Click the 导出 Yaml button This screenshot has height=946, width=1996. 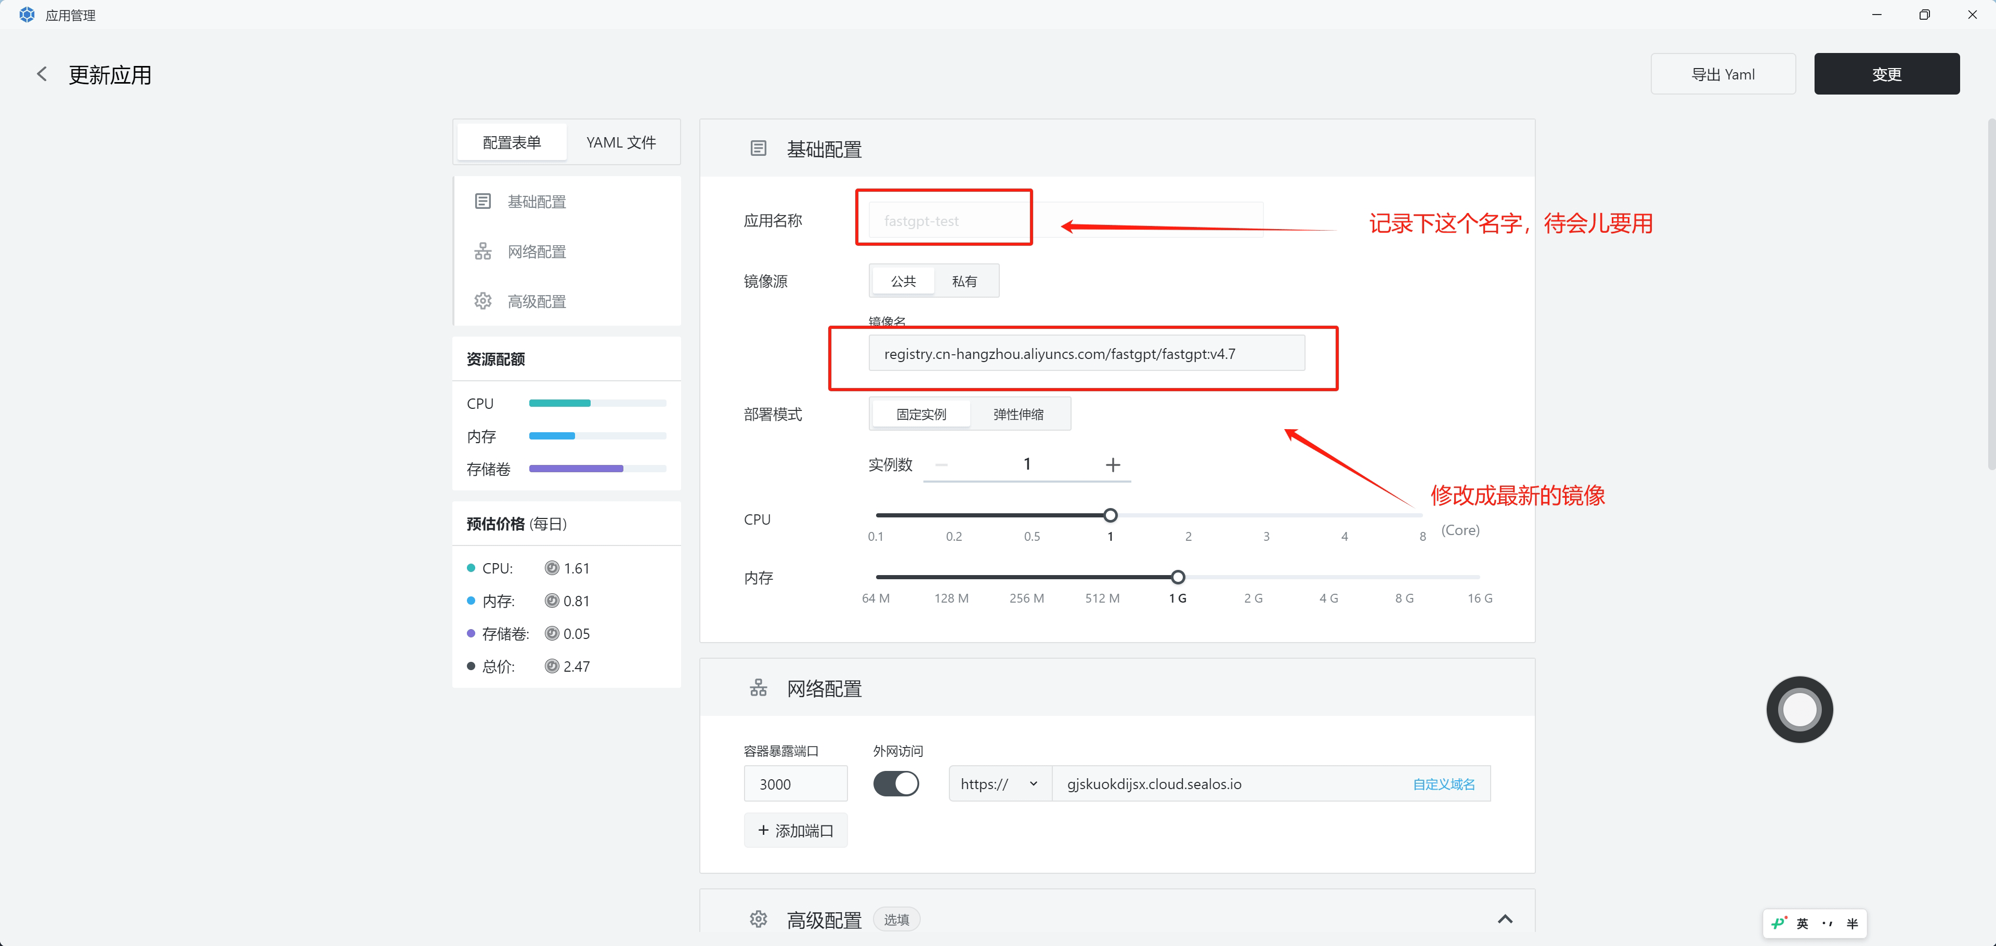click(x=1723, y=74)
